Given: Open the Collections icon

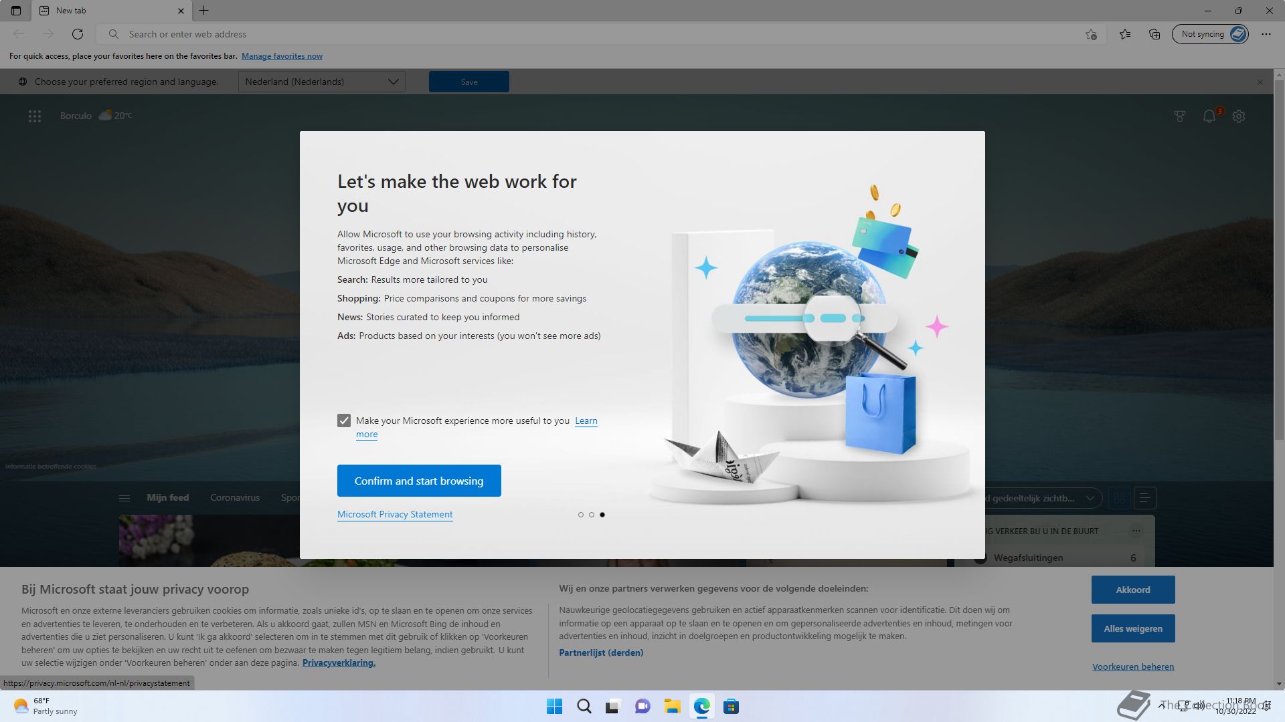Looking at the screenshot, I should 1154,34.
